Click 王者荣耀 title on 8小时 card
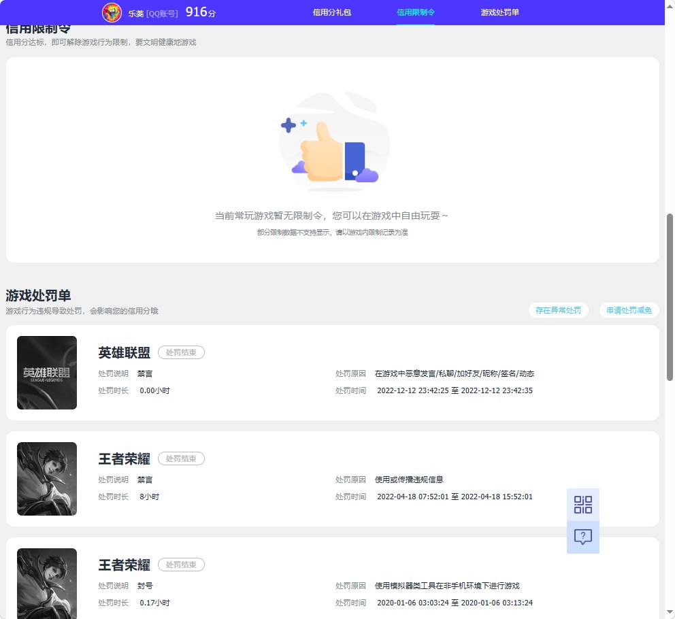This screenshot has height=619, width=675. pos(124,459)
